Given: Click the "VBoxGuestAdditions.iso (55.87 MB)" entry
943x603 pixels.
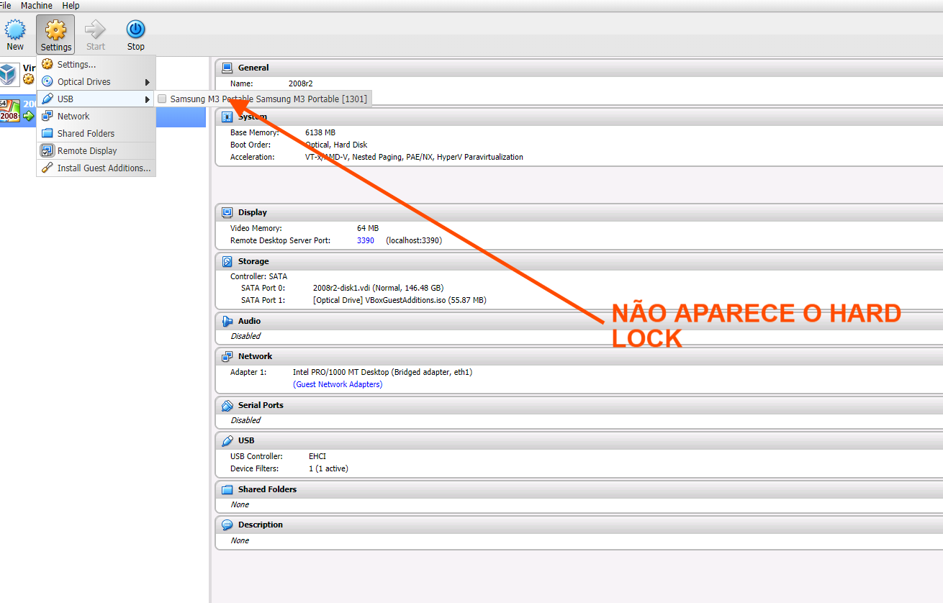Looking at the screenshot, I should (x=400, y=300).
